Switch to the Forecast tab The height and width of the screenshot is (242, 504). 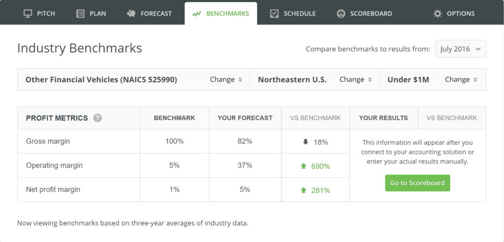149,13
